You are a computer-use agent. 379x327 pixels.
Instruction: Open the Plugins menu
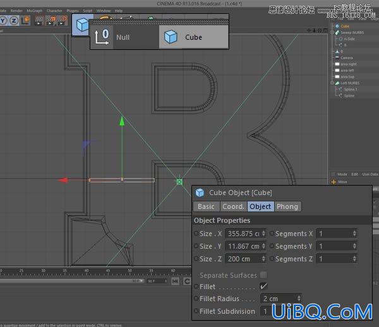coord(73,11)
